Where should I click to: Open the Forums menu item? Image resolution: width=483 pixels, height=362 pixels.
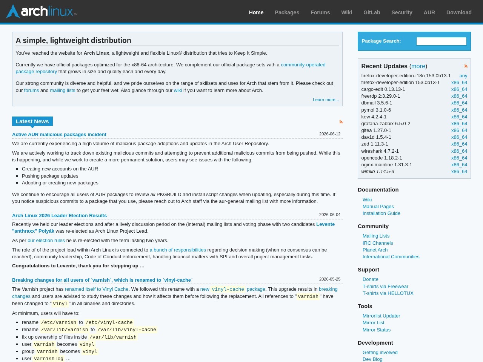[320, 12]
